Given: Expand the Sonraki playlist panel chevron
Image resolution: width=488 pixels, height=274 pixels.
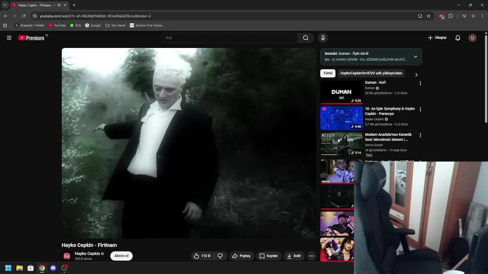Looking at the screenshot, I should pyautogui.click(x=416, y=57).
